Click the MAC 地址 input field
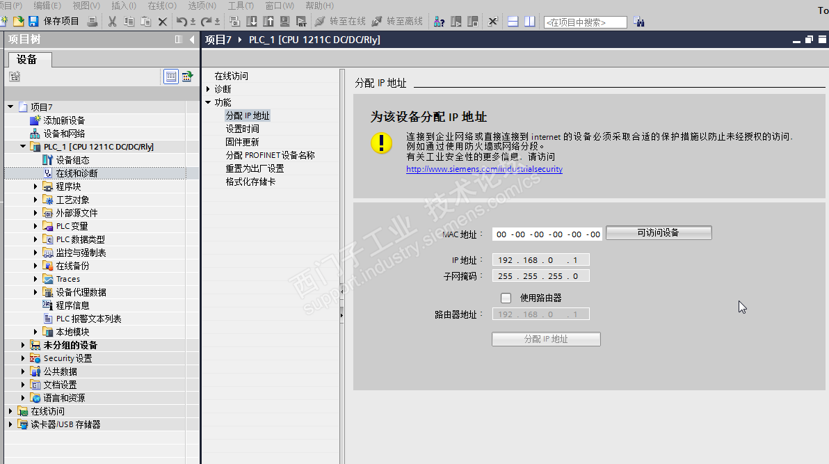This screenshot has height=464, width=829. coord(548,234)
